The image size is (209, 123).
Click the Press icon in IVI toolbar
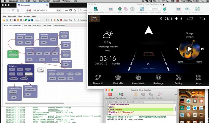click(x=165, y=9)
